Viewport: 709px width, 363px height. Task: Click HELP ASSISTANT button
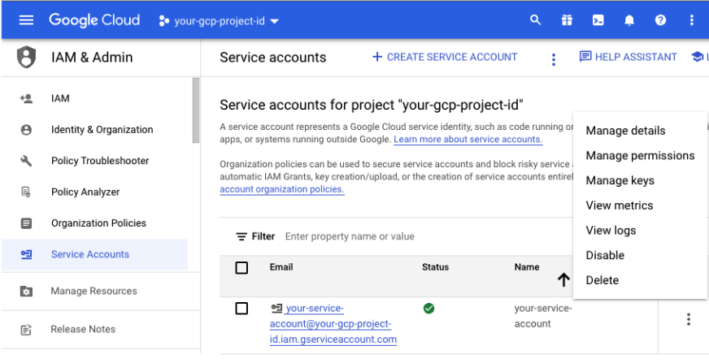coord(628,57)
